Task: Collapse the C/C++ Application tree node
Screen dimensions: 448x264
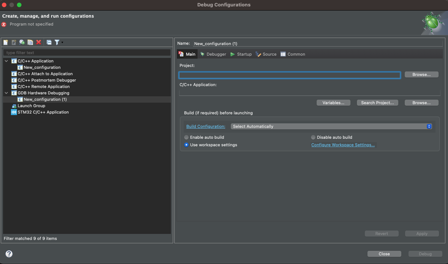Action: (x=6, y=61)
